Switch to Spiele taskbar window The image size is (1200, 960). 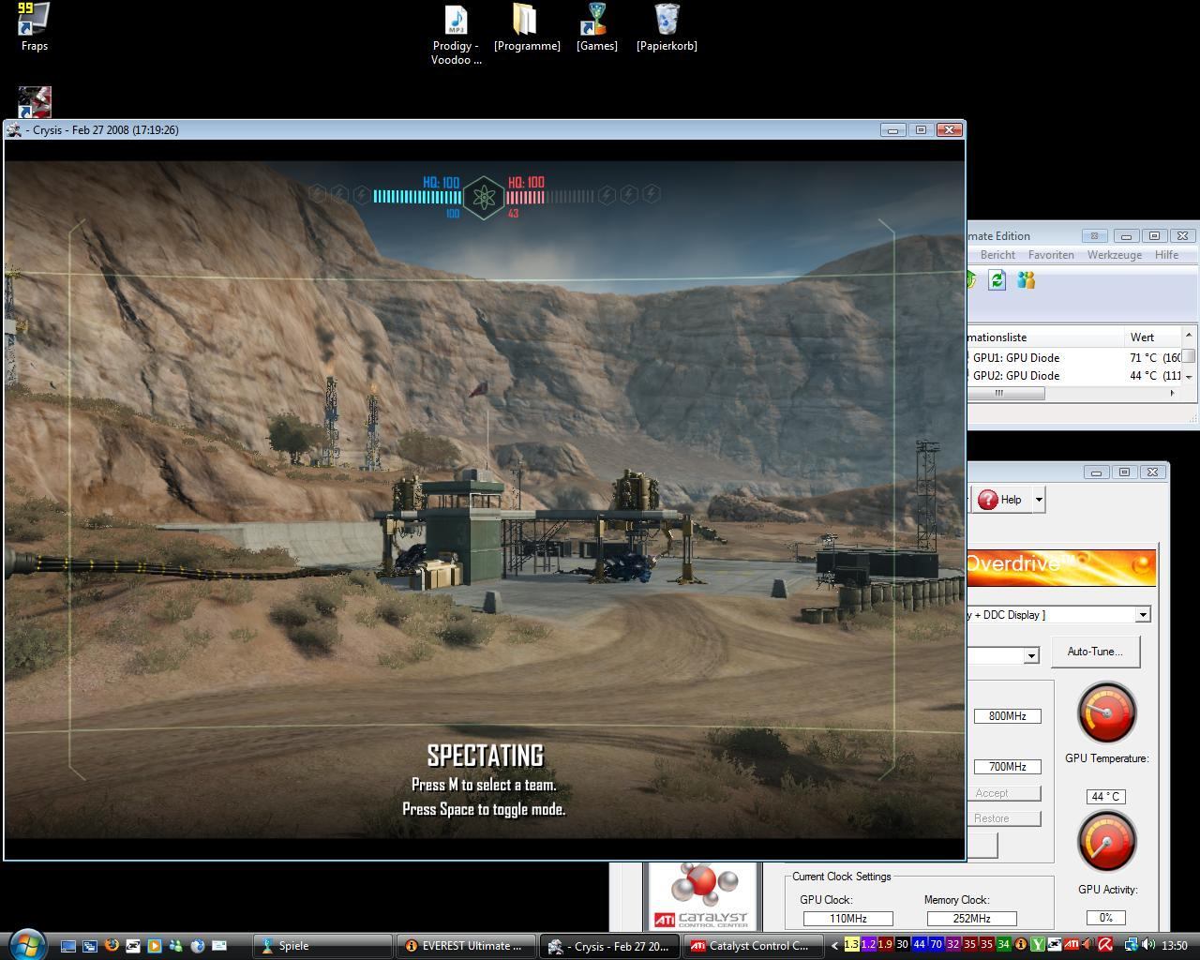[x=322, y=946]
